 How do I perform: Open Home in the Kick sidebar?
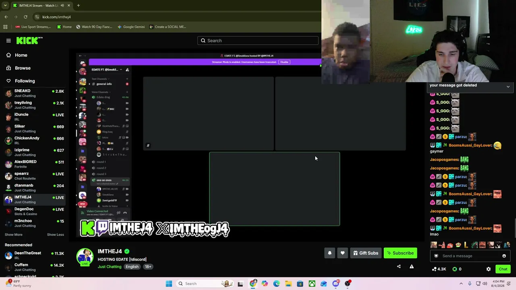34,55
